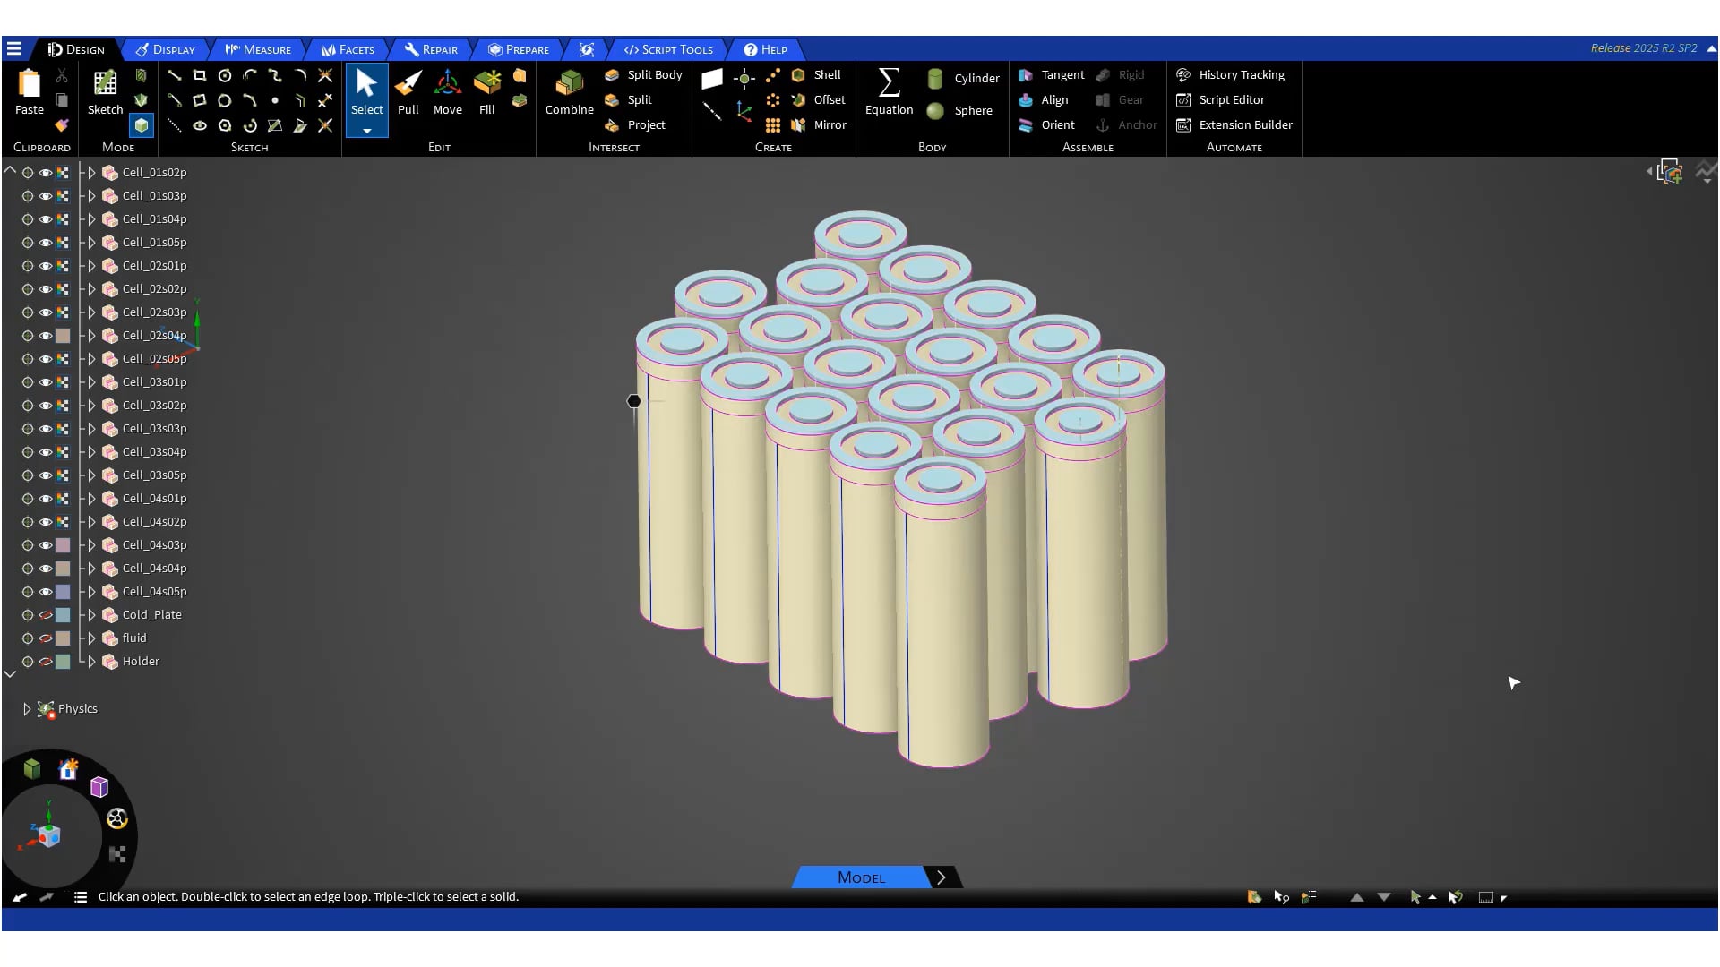This screenshot has width=1720, height=967.
Task: Open the Script Tools ribbon tab
Action: point(668,49)
